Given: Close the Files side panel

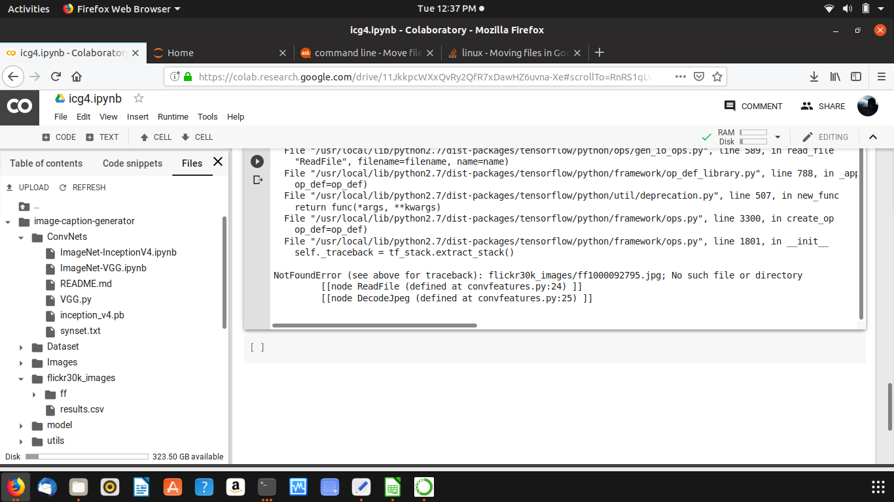Looking at the screenshot, I should (x=218, y=161).
